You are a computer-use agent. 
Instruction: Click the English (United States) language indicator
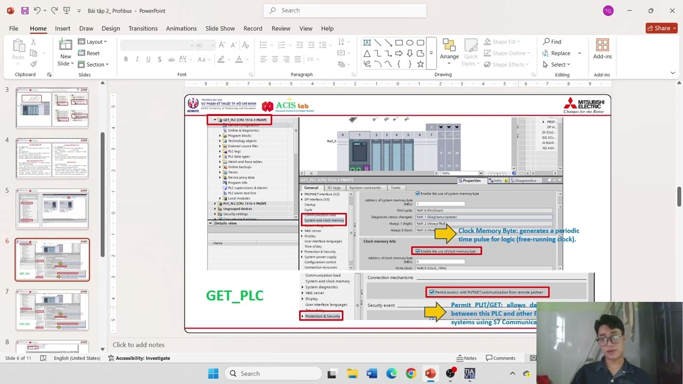(77, 358)
